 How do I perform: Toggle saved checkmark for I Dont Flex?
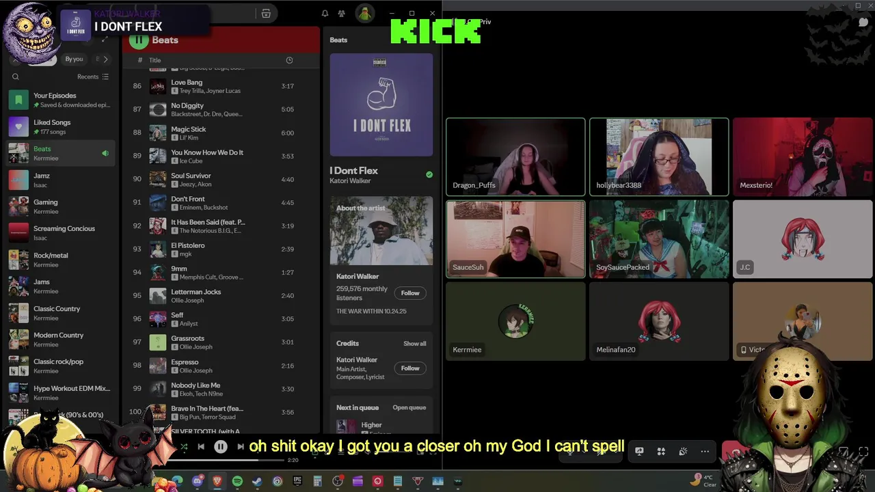429,175
